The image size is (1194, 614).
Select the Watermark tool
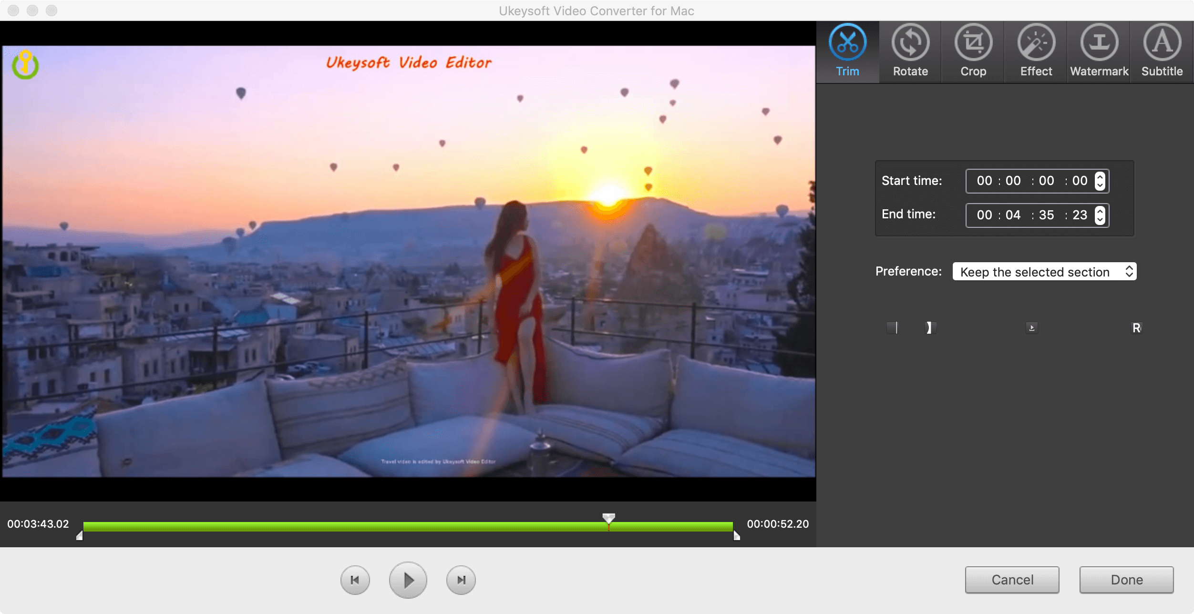pos(1098,51)
